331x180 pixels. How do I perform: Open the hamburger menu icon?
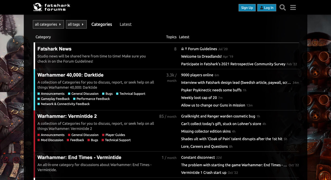point(293,7)
